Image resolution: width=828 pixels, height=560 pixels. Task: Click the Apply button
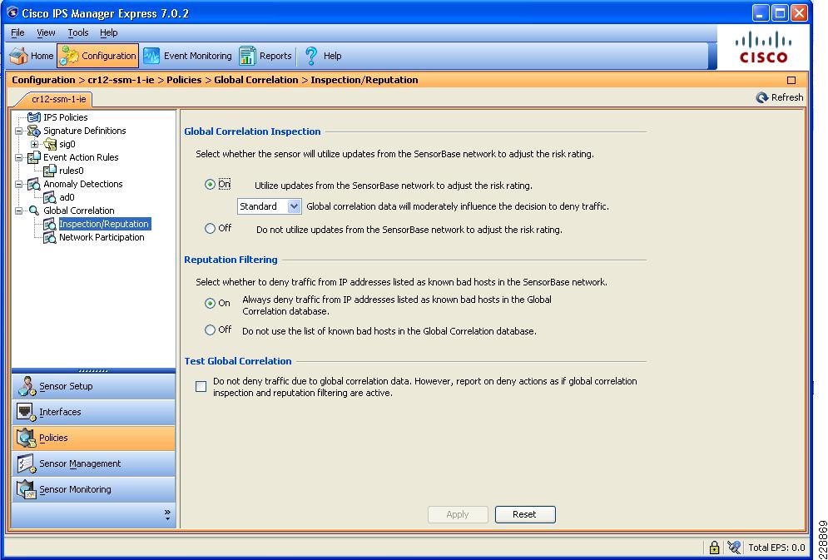(458, 514)
